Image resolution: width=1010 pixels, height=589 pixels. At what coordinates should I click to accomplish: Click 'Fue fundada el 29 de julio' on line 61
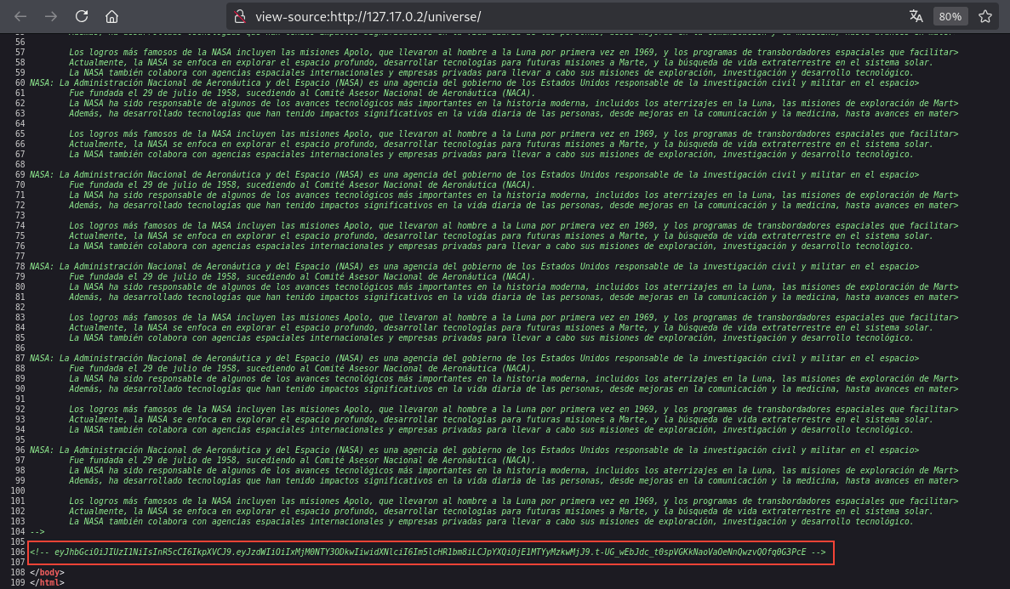coord(133,93)
